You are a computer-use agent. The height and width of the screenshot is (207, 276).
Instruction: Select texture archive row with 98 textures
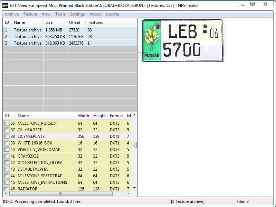(x=70, y=30)
